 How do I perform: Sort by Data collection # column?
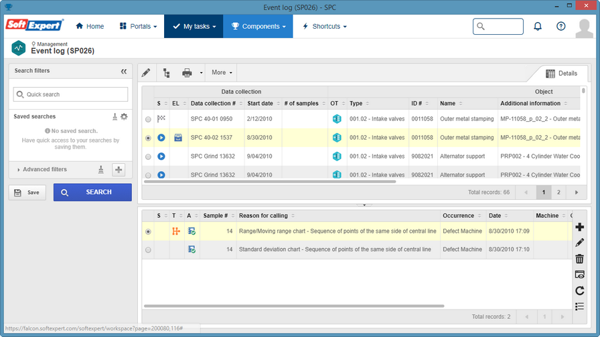[x=216, y=104]
